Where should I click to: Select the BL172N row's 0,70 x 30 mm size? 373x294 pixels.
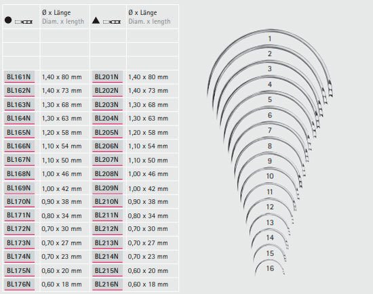[x=62, y=229]
